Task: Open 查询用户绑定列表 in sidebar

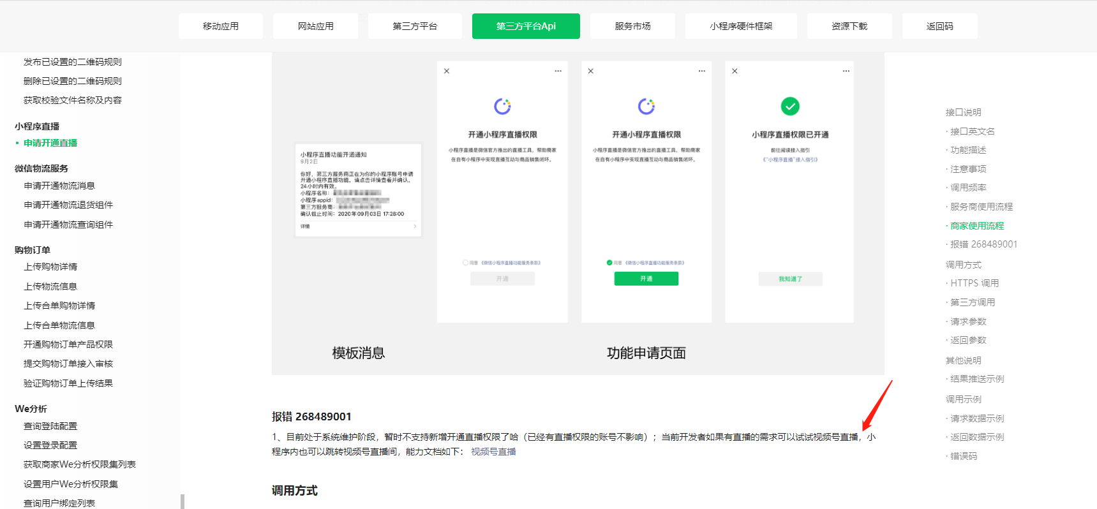Action: coord(59,503)
